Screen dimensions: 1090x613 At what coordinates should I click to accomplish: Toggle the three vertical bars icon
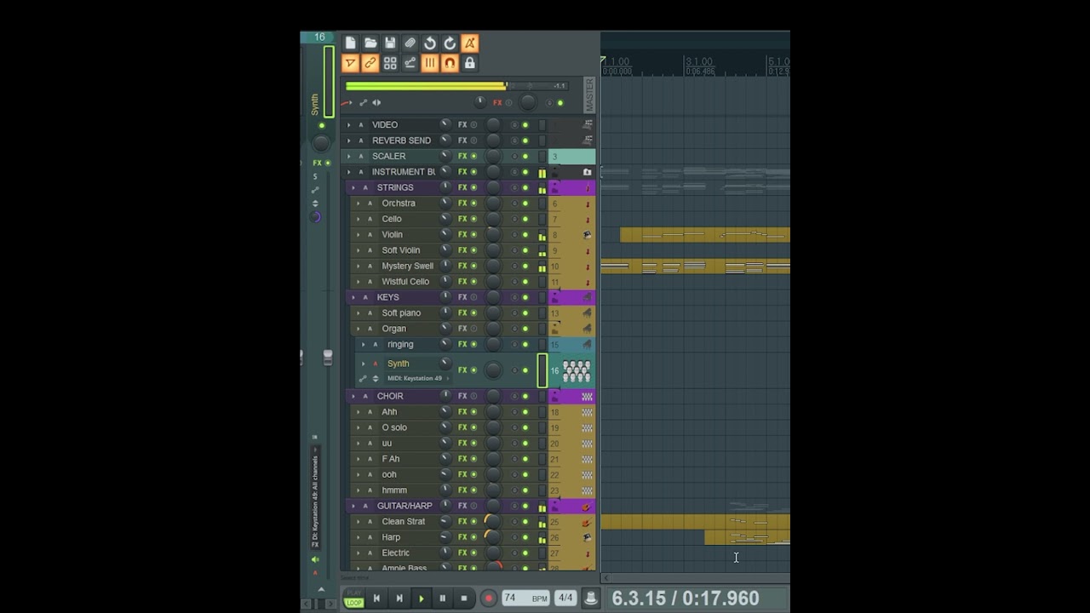click(x=430, y=63)
